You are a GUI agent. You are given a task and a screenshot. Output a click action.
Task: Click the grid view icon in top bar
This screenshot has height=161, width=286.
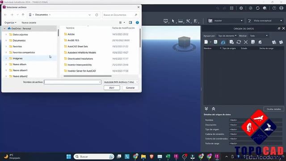pyautogui.click(x=231, y=8)
